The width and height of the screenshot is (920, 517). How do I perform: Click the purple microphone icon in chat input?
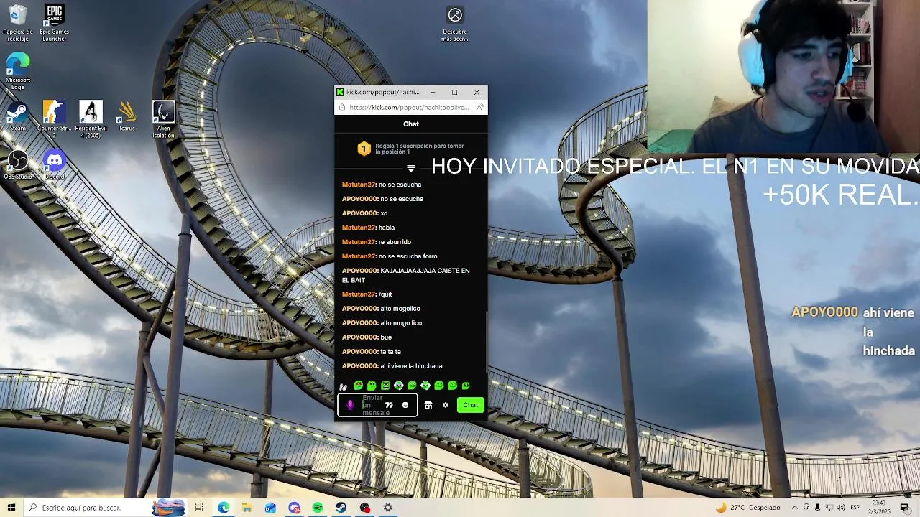(x=350, y=405)
